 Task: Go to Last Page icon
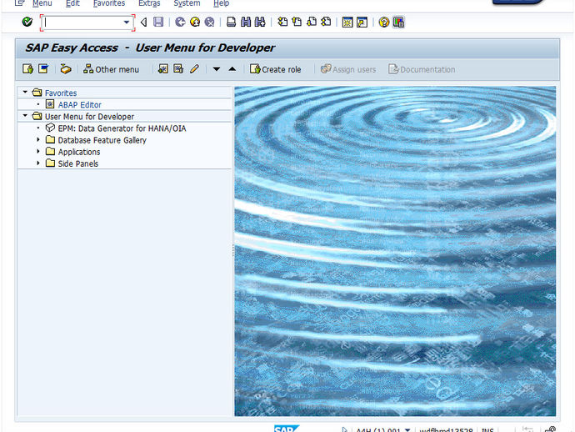(326, 22)
